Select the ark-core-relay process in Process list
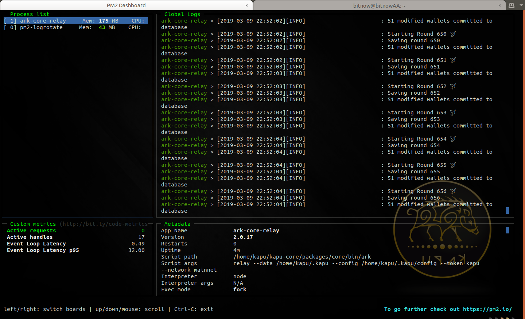525x319 pixels. (76, 21)
